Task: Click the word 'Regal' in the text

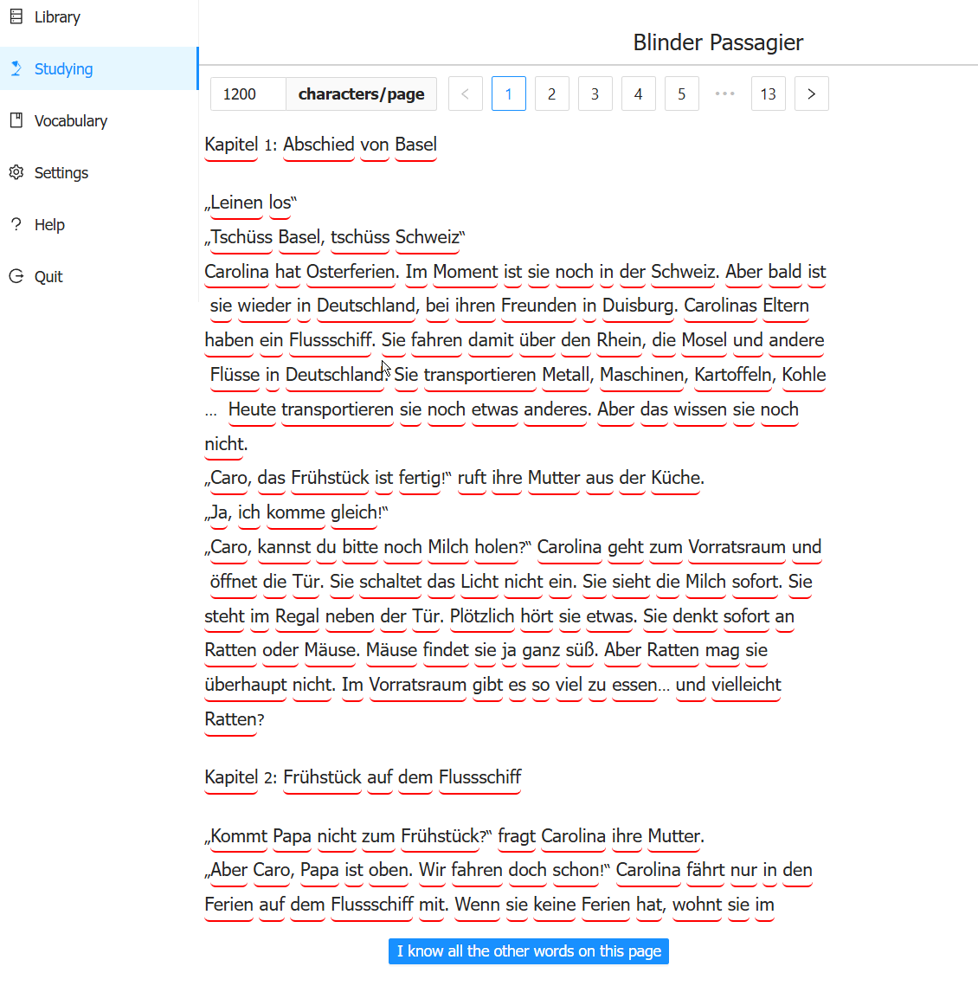Action: (298, 616)
